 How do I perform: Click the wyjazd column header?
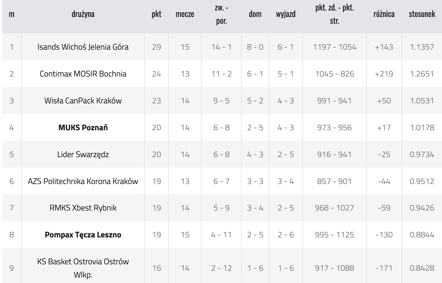pos(286,15)
